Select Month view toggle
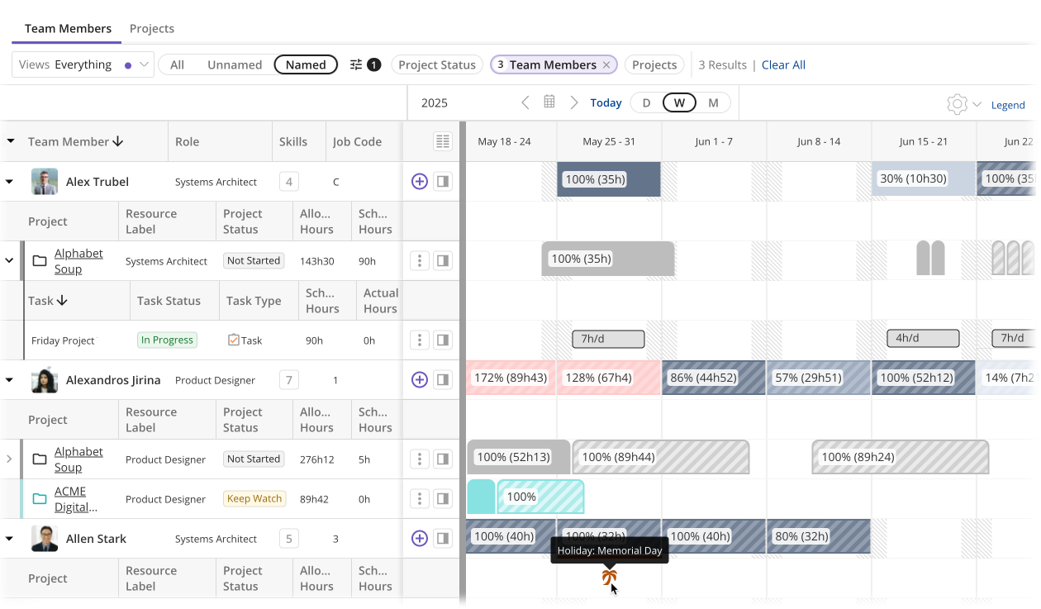 pos(713,103)
